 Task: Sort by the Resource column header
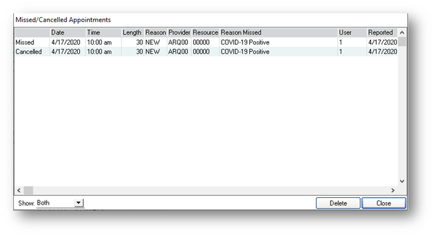[205, 33]
